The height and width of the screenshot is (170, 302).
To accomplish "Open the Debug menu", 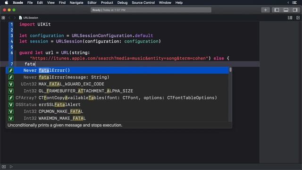I will (x=122, y=3).
